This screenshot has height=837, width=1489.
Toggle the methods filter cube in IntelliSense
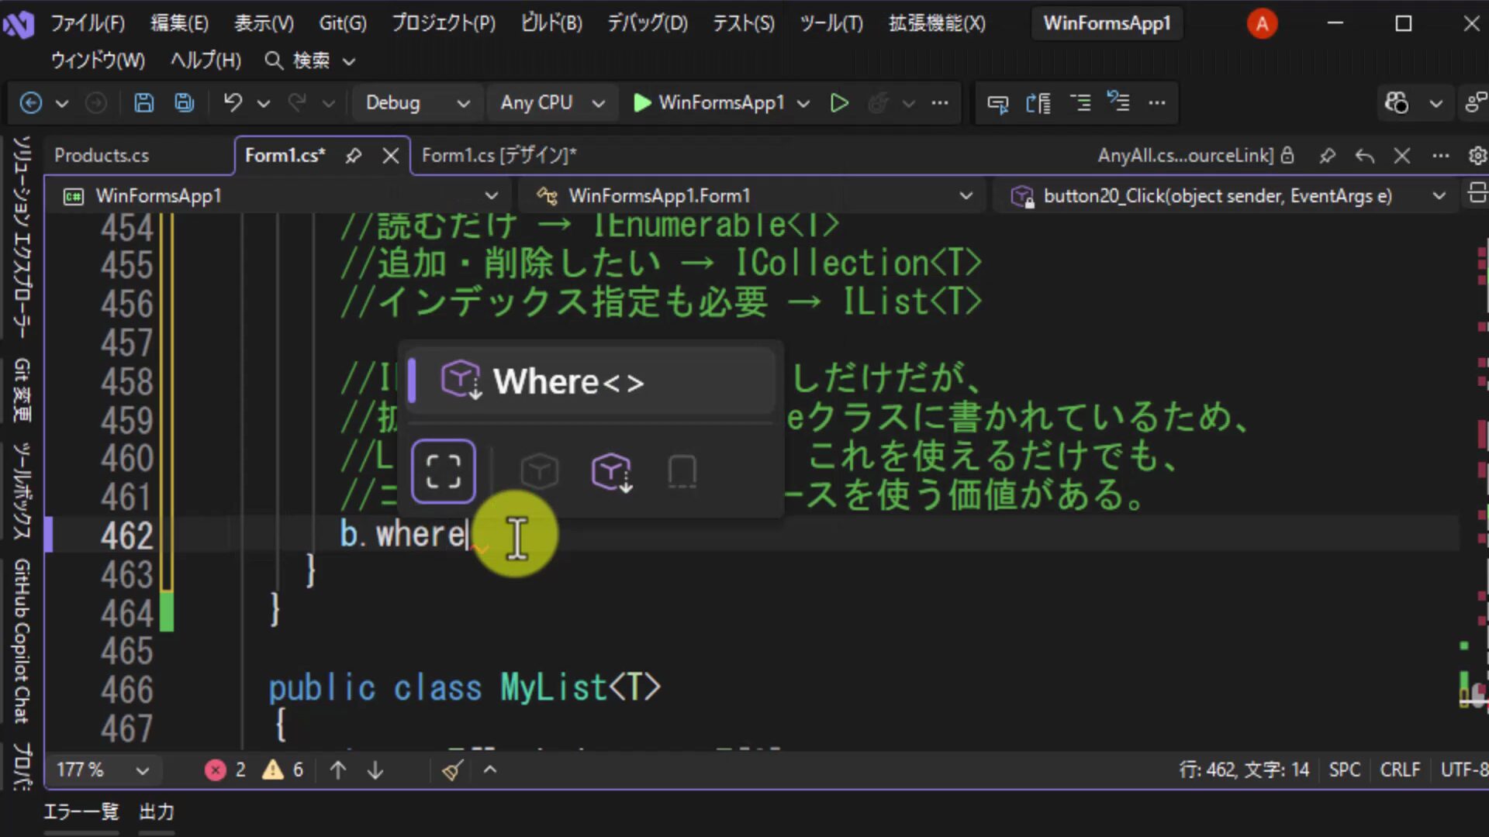pyautogui.click(x=540, y=471)
